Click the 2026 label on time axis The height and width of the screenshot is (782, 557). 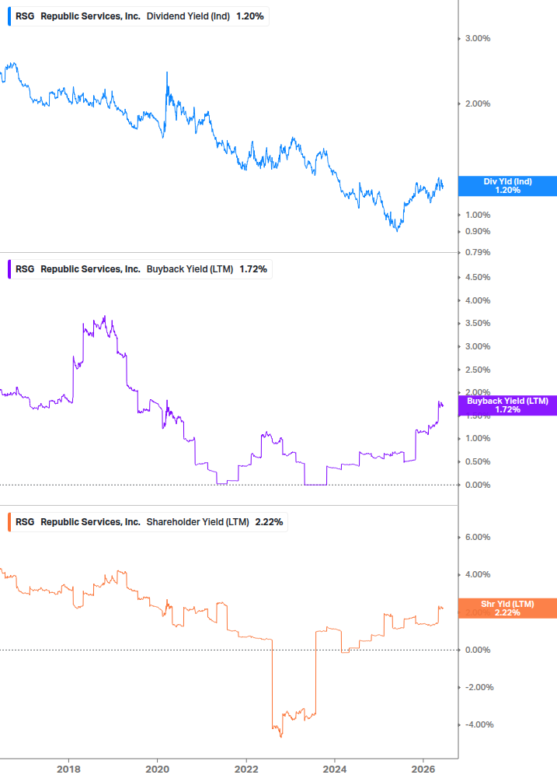tap(423, 770)
